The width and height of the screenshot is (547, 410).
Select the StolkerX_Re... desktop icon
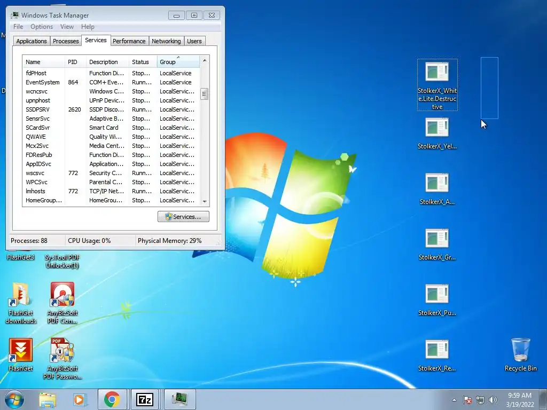coord(437,356)
